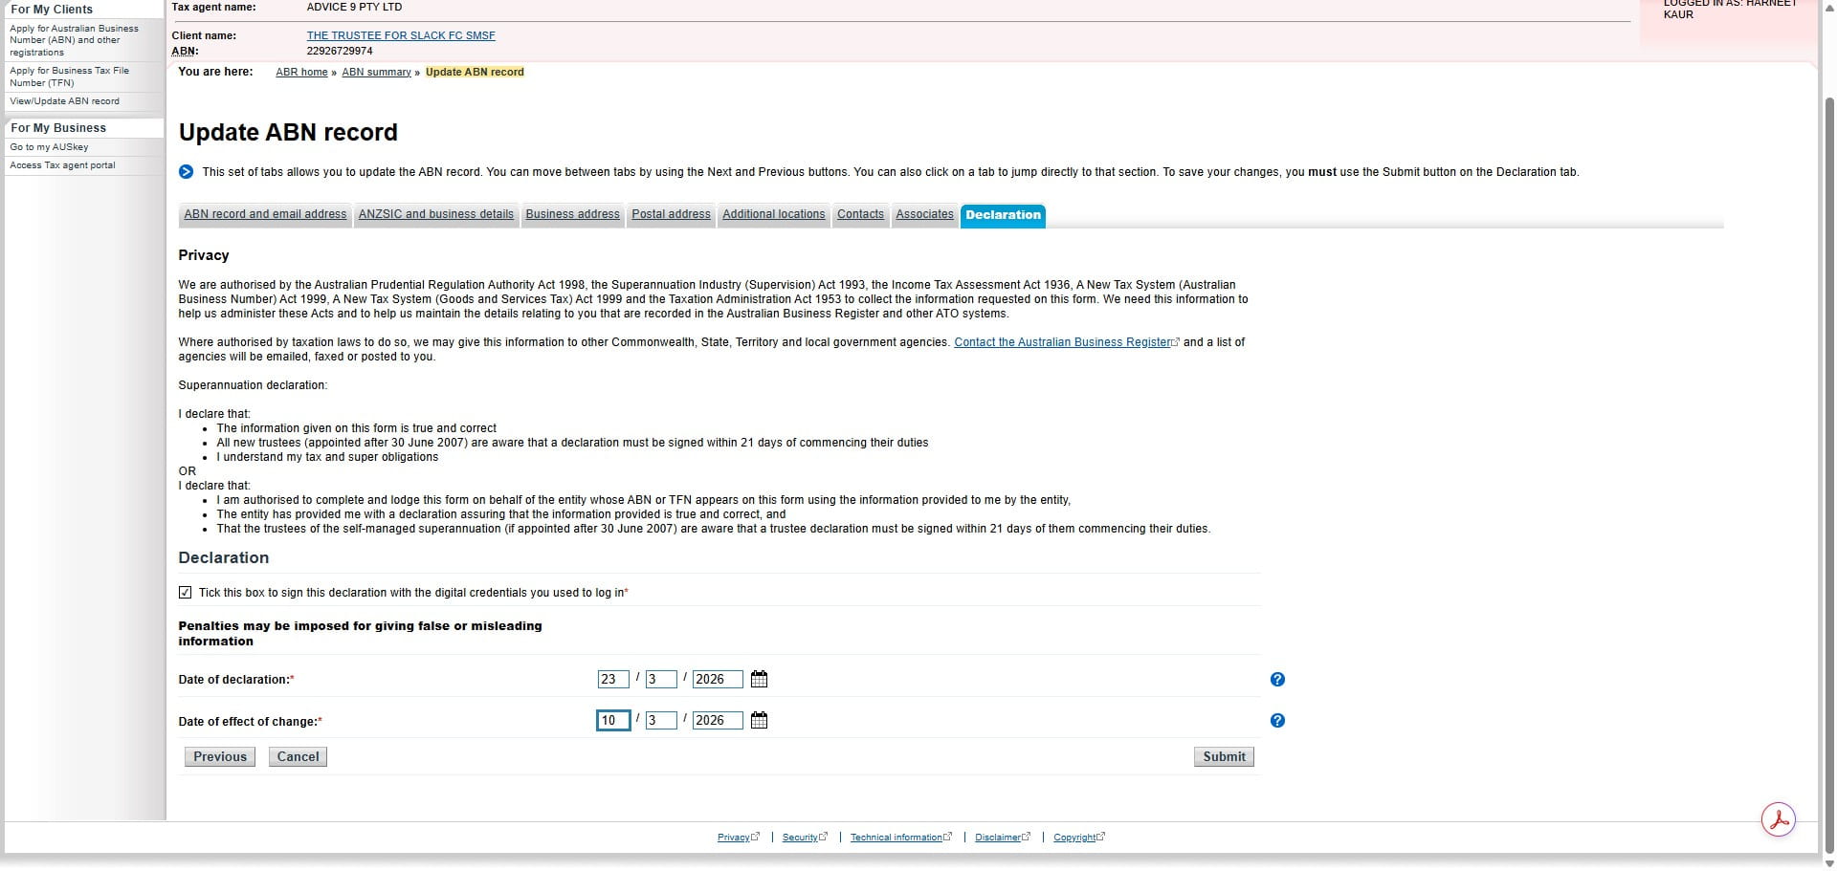
Task: Untick the digital credentials declaration checkbox
Action: [185, 593]
